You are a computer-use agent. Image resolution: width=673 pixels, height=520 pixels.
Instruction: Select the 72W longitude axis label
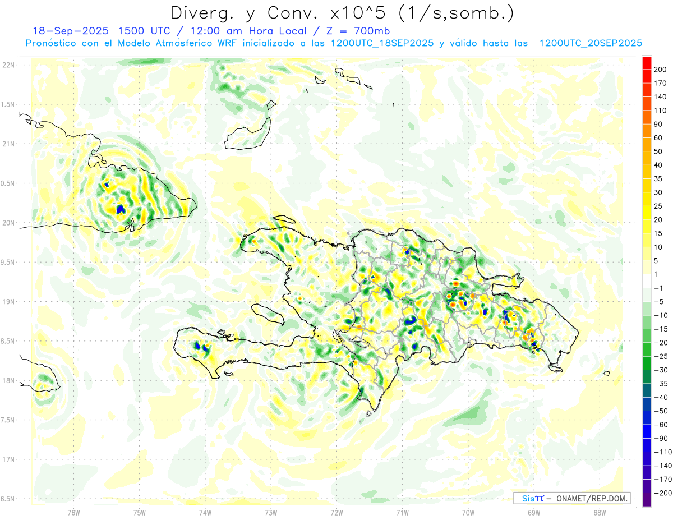tap(336, 512)
